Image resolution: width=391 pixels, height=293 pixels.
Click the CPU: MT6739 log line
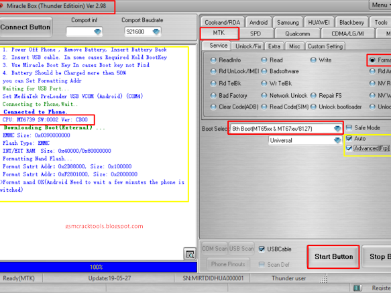click(x=45, y=120)
